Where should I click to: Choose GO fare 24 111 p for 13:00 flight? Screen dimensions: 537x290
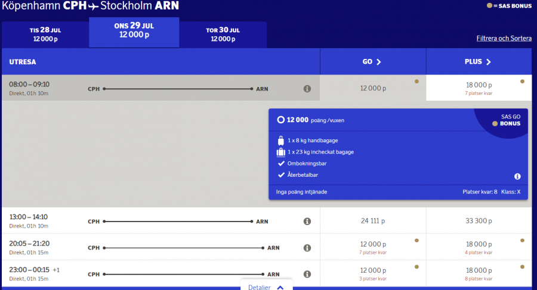coord(373,221)
